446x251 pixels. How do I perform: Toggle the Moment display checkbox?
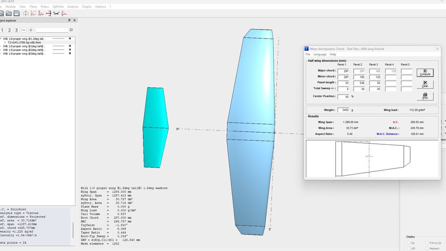click(427, 248)
